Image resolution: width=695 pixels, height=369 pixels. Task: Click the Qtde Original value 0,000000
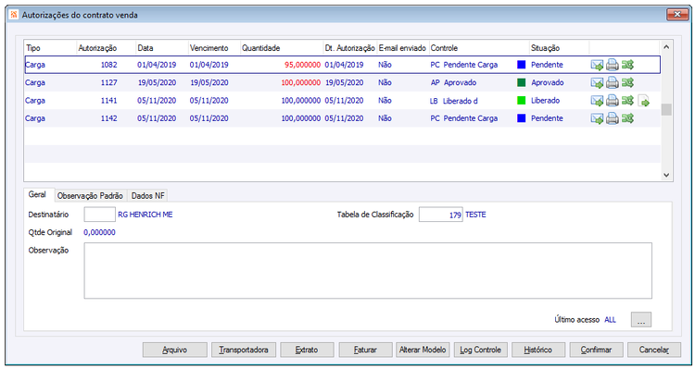click(100, 232)
